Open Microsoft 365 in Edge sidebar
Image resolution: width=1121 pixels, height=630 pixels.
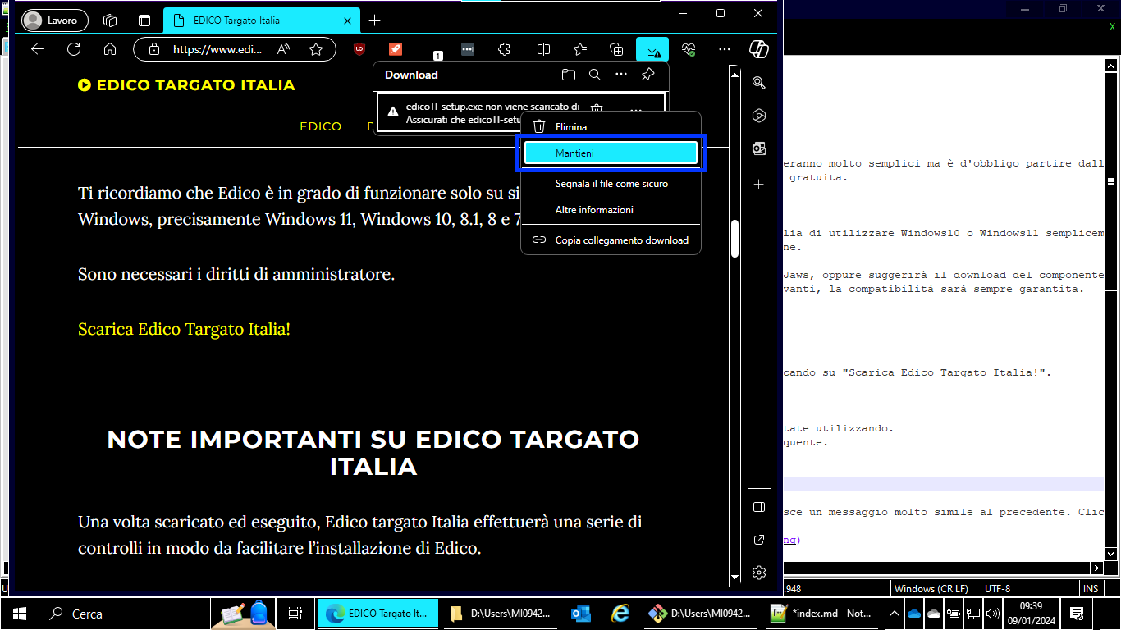pyautogui.click(x=759, y=116)
